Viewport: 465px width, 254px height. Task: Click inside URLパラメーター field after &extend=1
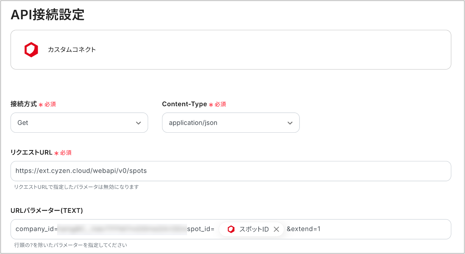[x=384, y=229]
